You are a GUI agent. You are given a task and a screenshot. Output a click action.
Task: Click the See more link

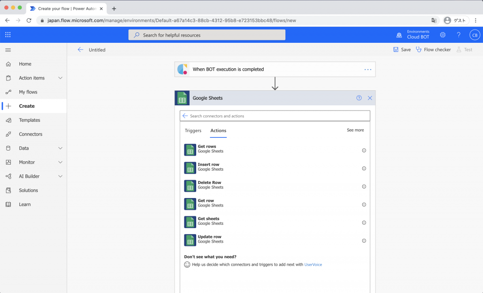[x=355, y=130]
